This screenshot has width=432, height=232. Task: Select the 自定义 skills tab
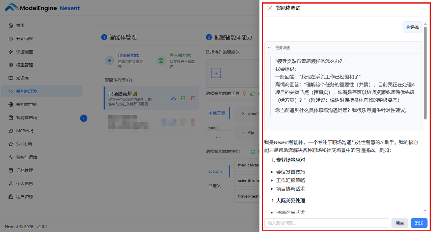coord(215,185)
